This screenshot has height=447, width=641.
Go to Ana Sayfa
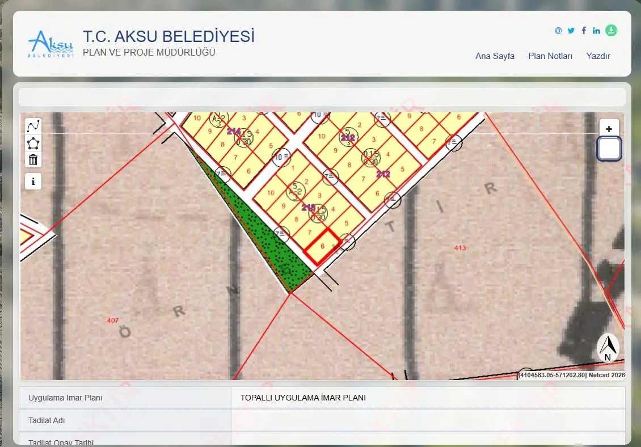pyautogui.click(x=495, y=56)
